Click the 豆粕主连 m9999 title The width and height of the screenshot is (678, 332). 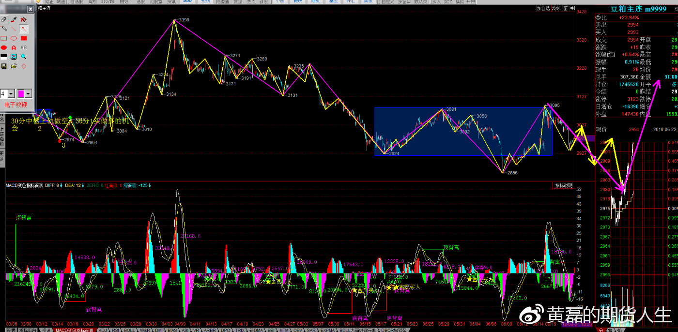click(x=638, y=9)
